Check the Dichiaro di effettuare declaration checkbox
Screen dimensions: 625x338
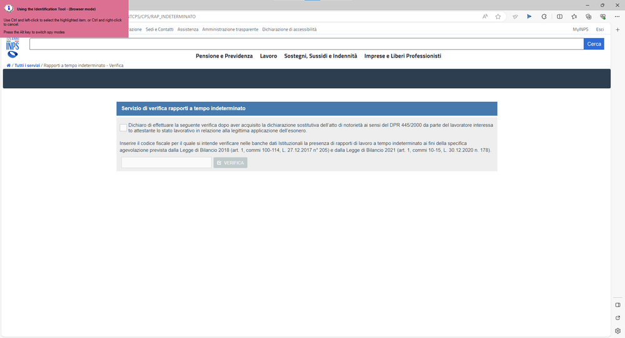(123, 128)
